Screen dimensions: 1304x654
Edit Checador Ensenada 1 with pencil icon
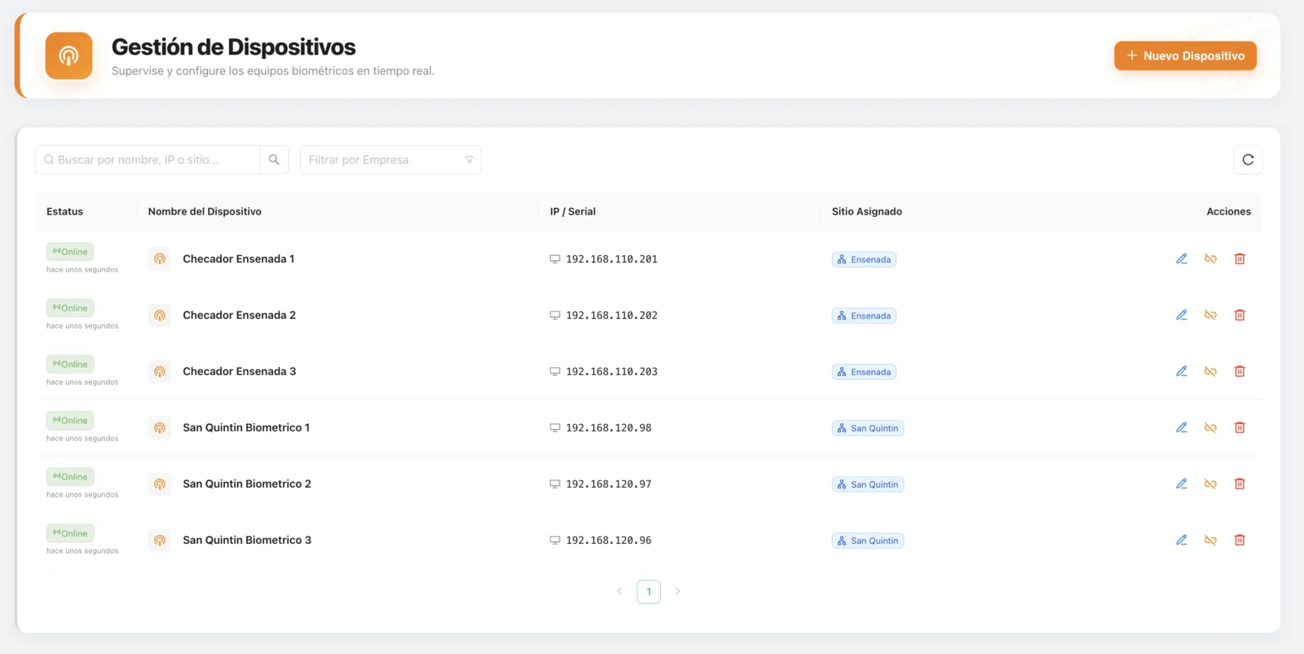[1182, 259]
